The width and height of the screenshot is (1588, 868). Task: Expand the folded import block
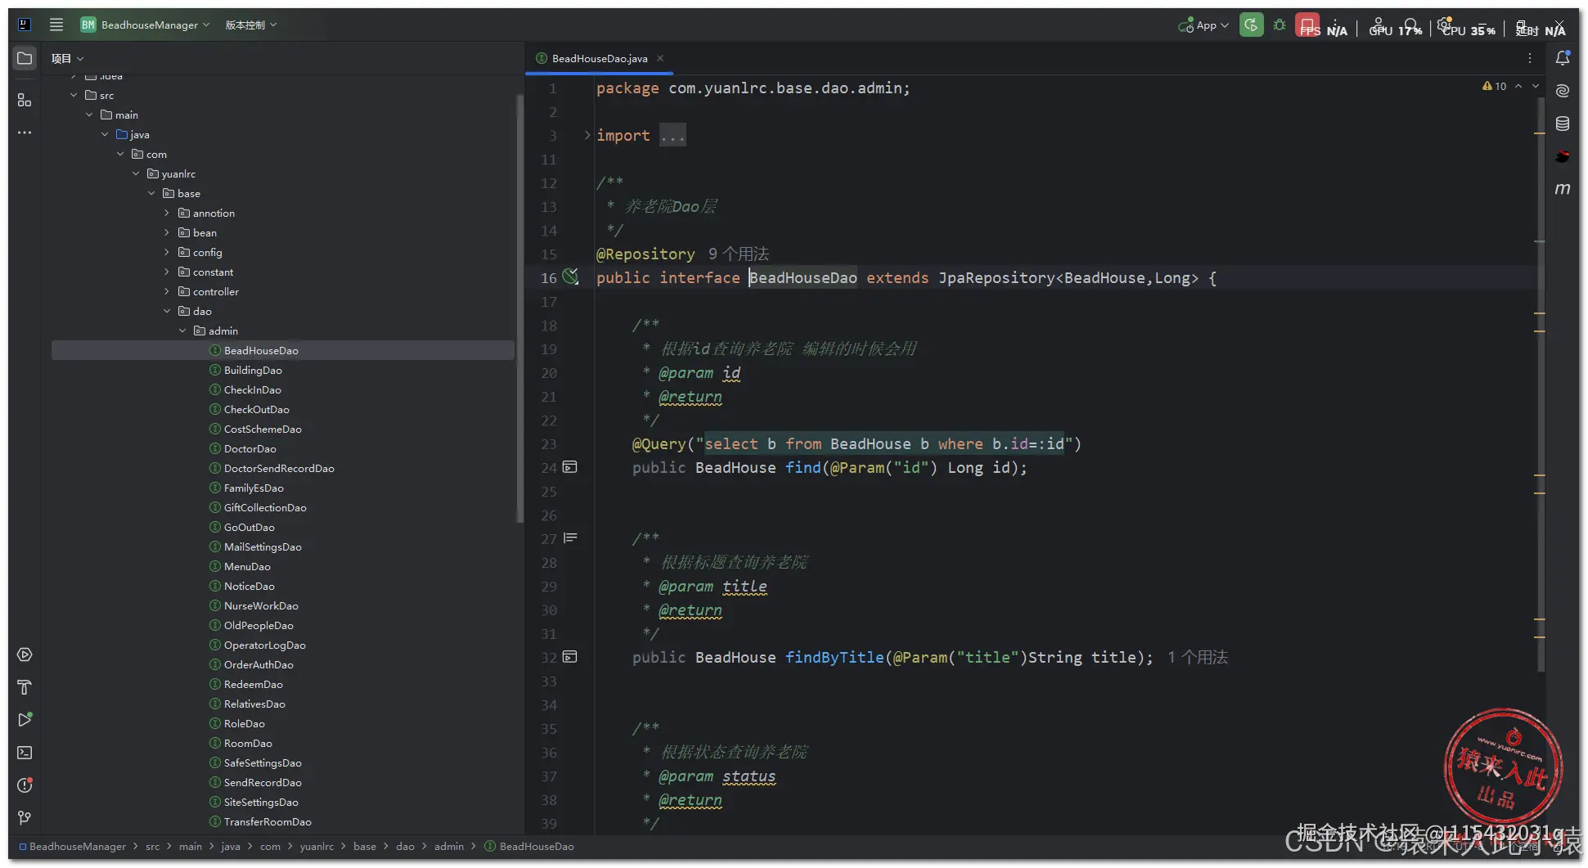tap(587, 135)
